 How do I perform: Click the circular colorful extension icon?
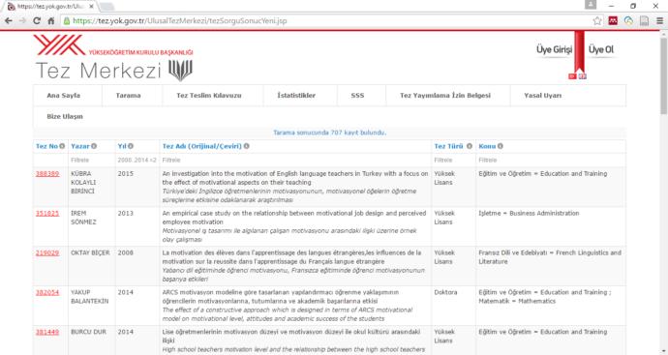pyautogui.click(x=628, y=20)
